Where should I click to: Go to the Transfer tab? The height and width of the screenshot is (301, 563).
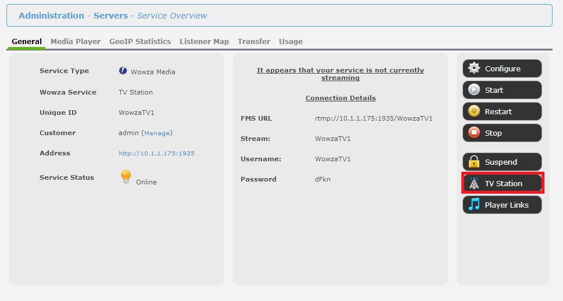pyautogui.click(x=254, y=42)
